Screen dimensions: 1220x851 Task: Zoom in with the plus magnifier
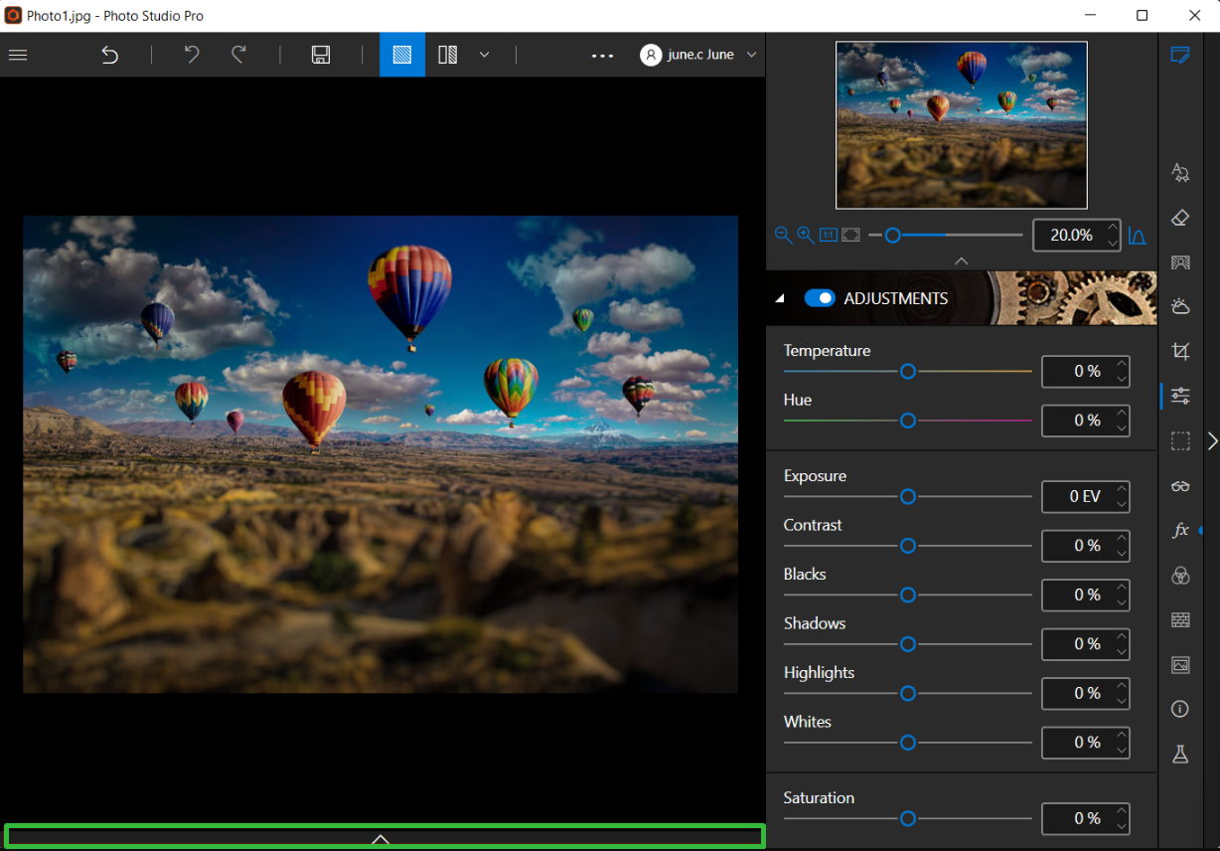tap(806, 235)
